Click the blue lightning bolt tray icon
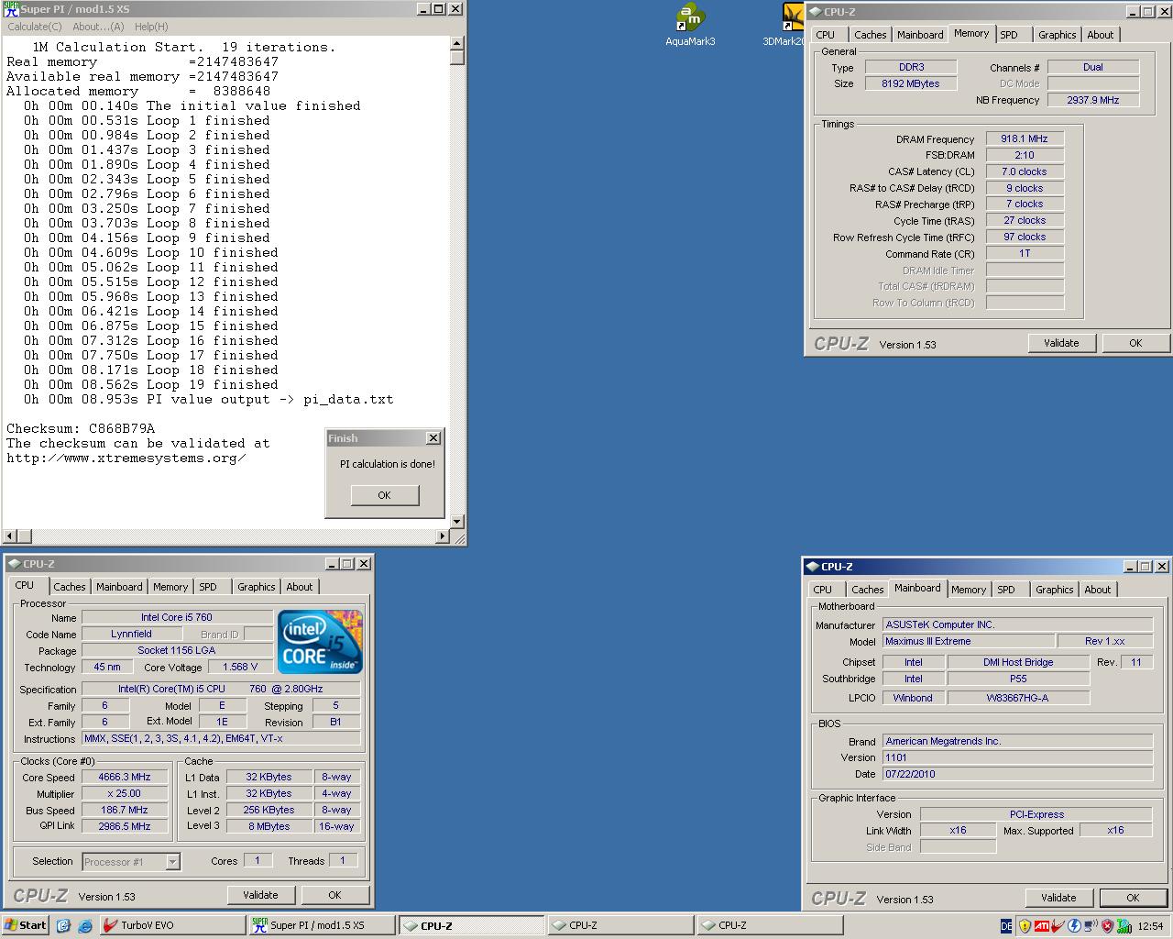Screen dimensions: 1173x939 pyautogui.click(x=1074, y=926)
